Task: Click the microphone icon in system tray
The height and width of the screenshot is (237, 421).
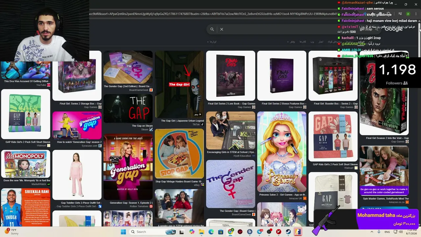Action: [379, 232]
